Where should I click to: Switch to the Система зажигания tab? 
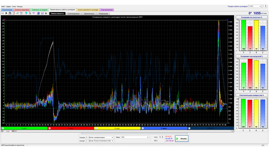tap(22, 10)
